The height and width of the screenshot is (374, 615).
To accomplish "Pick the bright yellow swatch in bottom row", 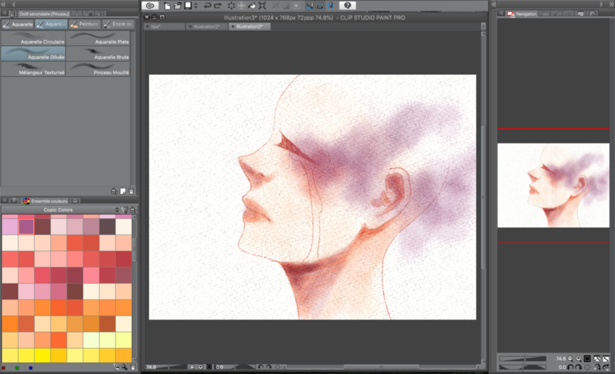I will (x=42, y=355).
